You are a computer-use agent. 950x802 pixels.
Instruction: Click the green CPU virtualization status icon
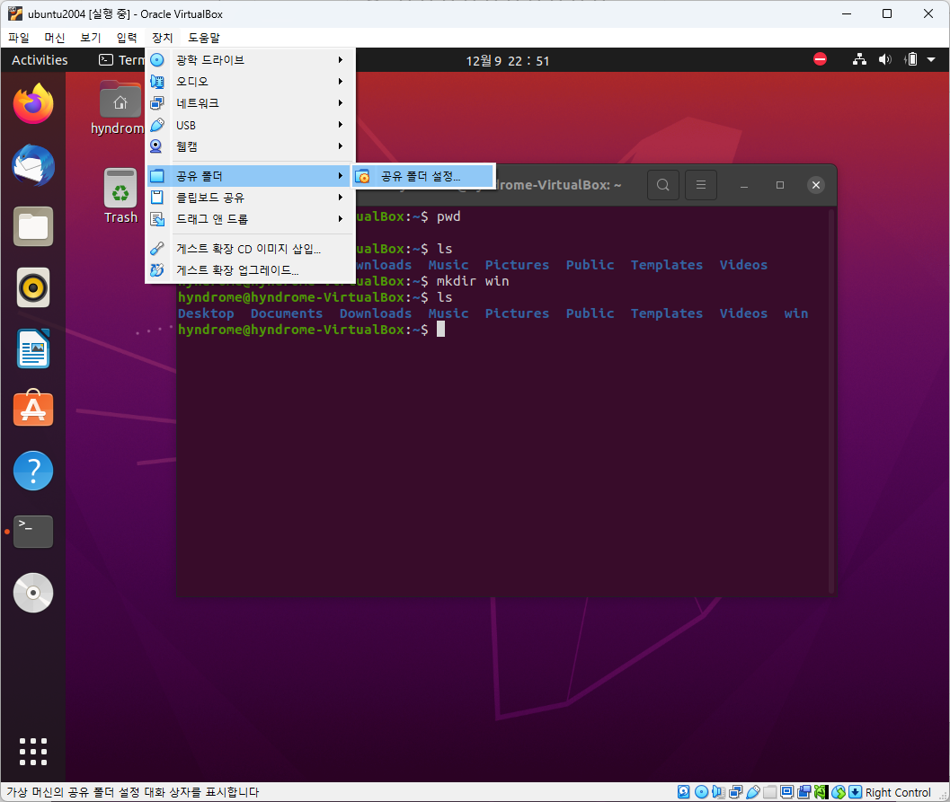pyautogui.click(x=821, y=792)
